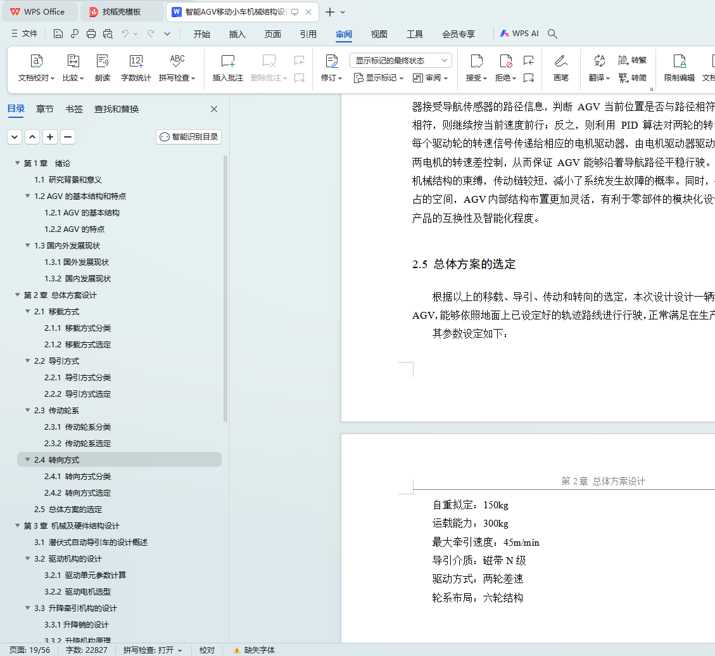Switch to the 引用 ribbon tab
The height and width of the screenshot is (656, 715).
coord(308,34)
